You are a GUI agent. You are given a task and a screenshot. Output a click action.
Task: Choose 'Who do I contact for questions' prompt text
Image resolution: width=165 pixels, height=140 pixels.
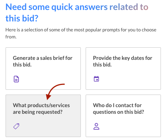(x=118, y=109)
